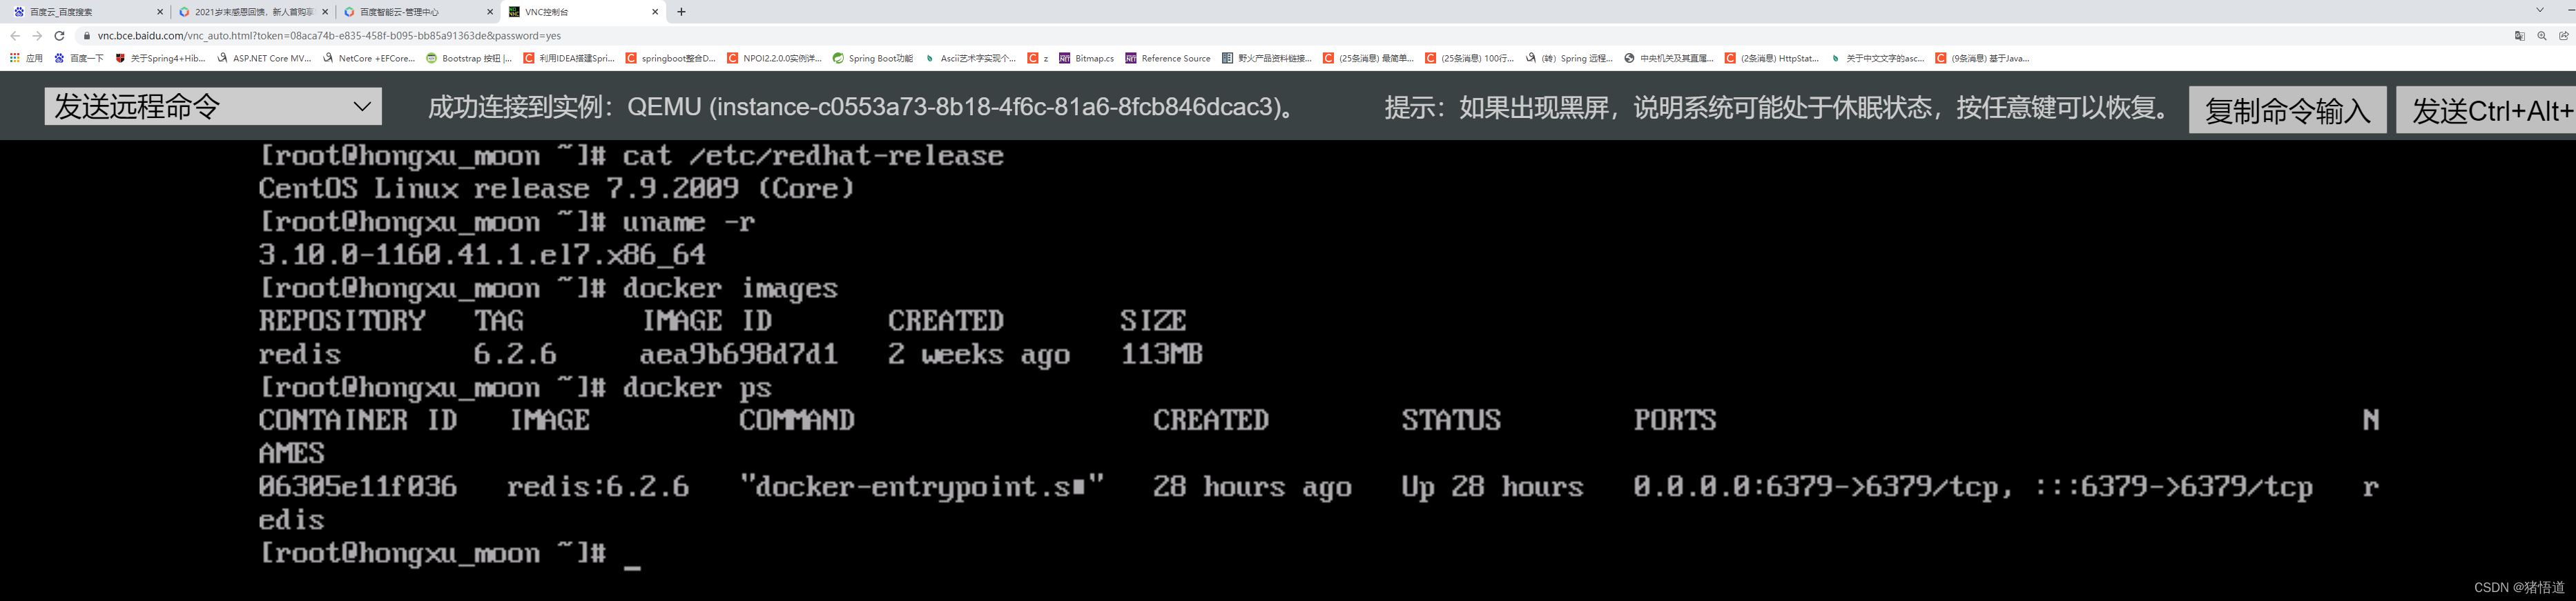
Task: Open the (25条消息) 100行... bookmark
Action: (x=1470, y=58)
